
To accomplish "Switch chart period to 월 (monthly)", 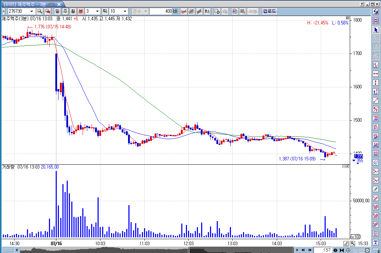I will (73, 11).
